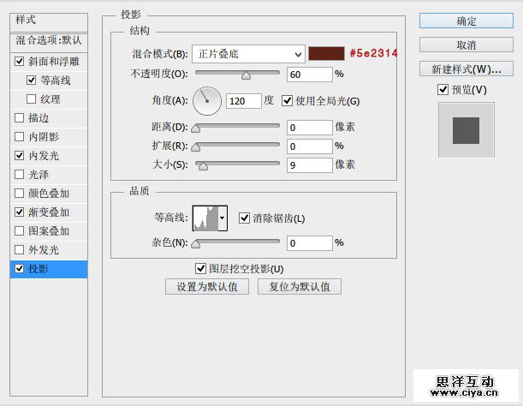523x406 pixels.
Task: Click the 确定 button
Action: point(467,21)
